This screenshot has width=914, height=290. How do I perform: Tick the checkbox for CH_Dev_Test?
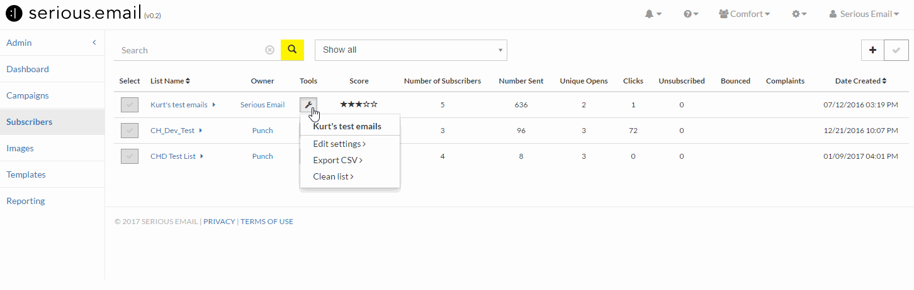[130, 131]
